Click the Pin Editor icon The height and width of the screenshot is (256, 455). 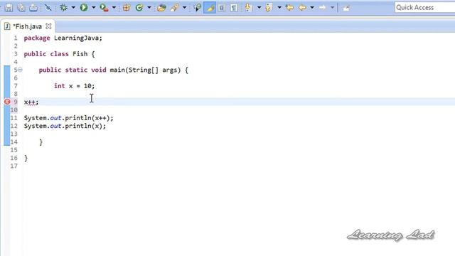tap(346, 8)
